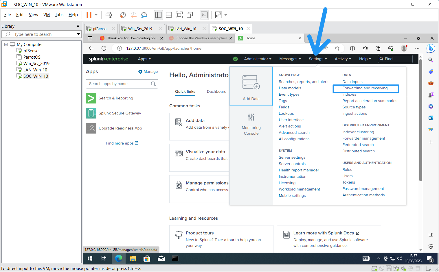439x272 pixels.
Task: Open the Activity dropdown
Action: point(343,59)
